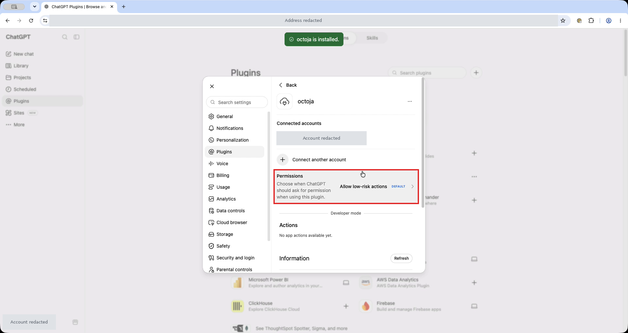This screenshot has height=333, width=628.
Task: Click Firebase plugin device icon
Action: point(474,306)
